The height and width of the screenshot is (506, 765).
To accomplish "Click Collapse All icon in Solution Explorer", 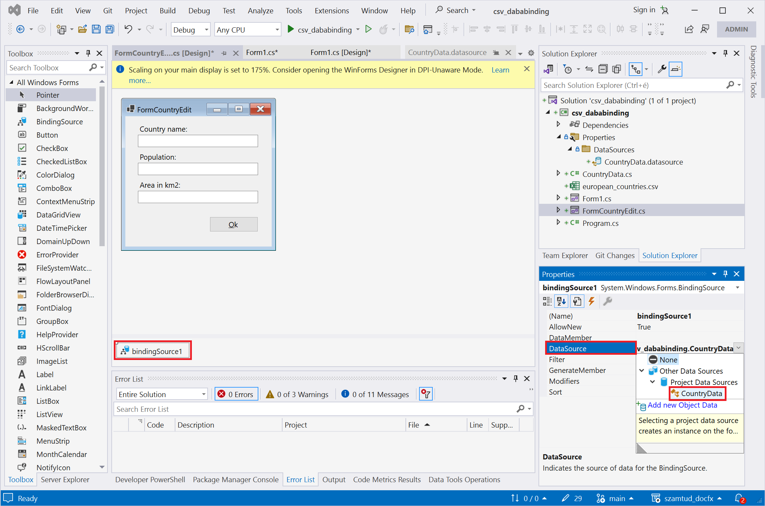I will tap(603, 69).
